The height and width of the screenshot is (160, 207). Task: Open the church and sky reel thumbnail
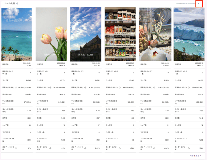[x=86, y=34]
